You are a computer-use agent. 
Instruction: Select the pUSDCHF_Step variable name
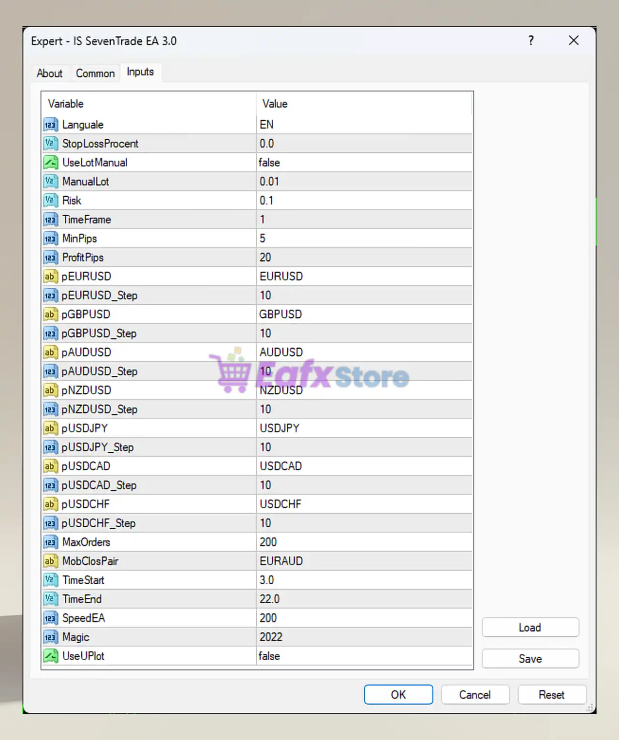click(99, 523)
